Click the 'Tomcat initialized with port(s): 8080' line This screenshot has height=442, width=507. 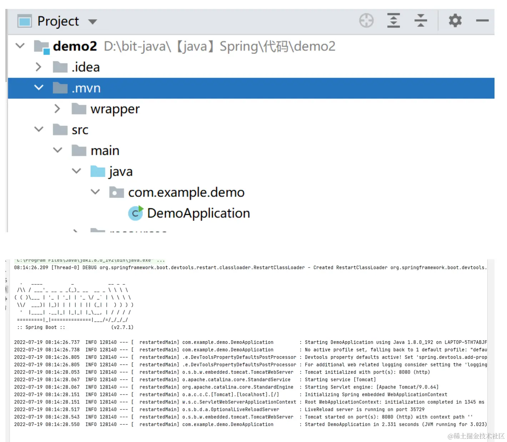(222, 372)
